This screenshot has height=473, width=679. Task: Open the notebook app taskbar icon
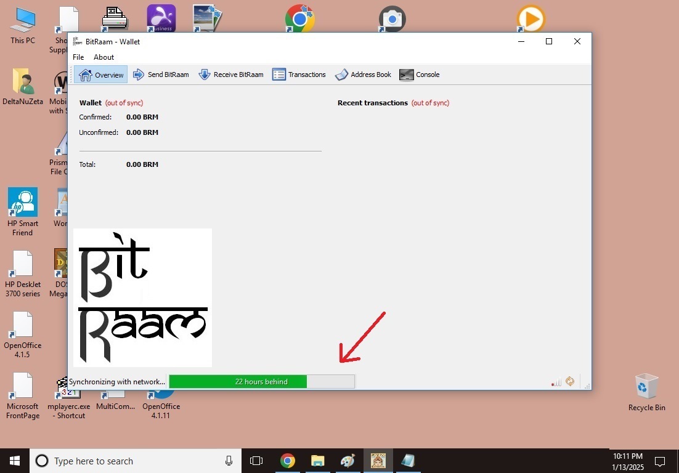(x=408, y=461)
